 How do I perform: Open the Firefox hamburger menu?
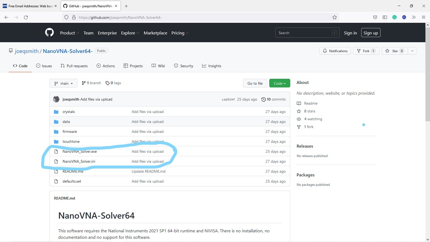point(424,17)
